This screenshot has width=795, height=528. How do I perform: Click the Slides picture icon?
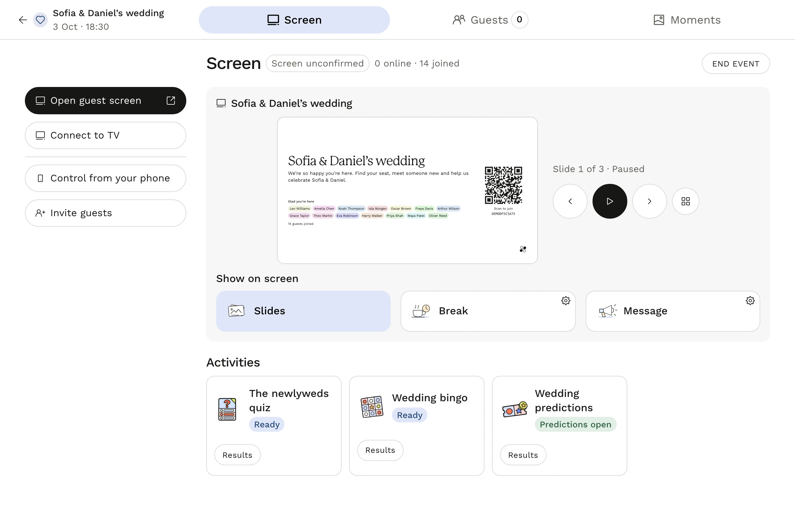coord(236,311)
